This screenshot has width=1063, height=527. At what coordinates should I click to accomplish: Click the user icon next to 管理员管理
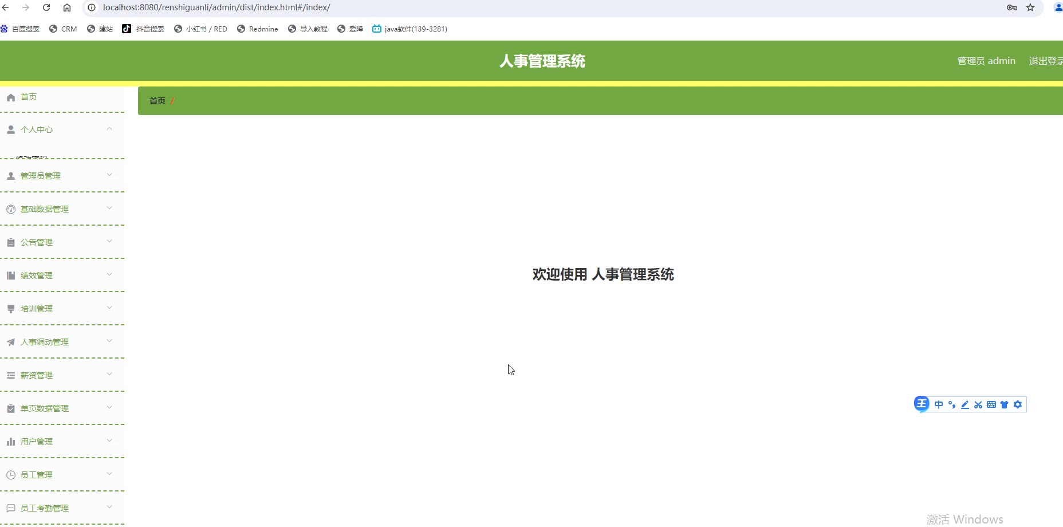(x=11, y=176)
